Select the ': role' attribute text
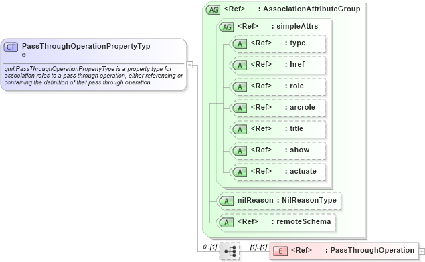This screenshot has width=425, height=262. click(294, 86)
